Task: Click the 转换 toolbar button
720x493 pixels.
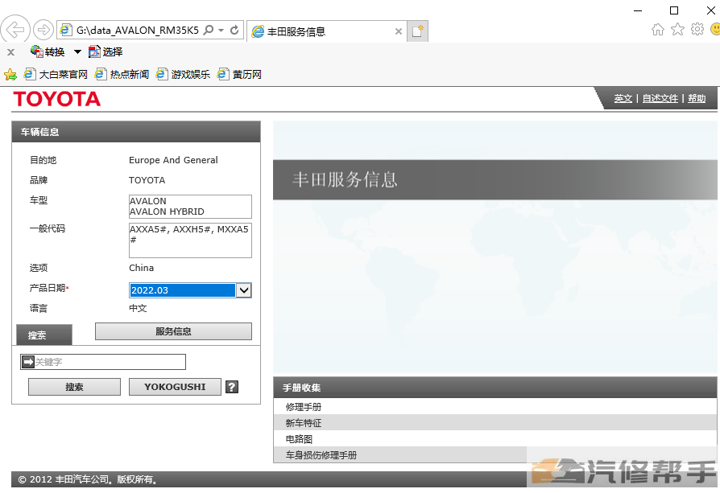Action: [x=48, y=51]
